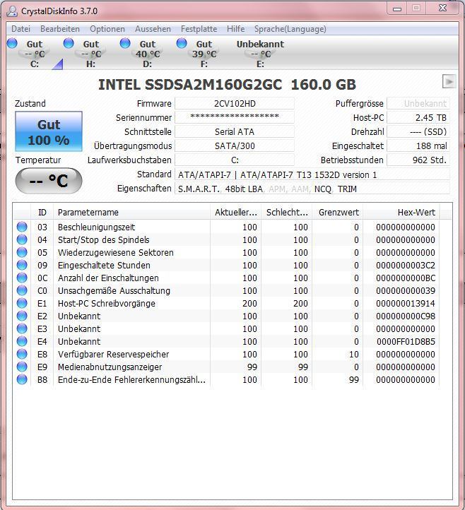Select the H: drive status orb
This screenshot has height=510, width=465.
pyautogui.click(x=69, y=43)
